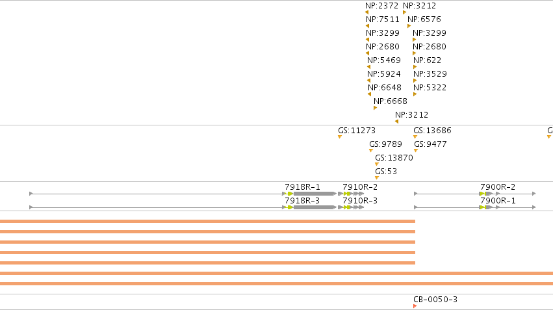
Task: Click the right-pointing NP:3299 label
Action: (x=430, y=33)
